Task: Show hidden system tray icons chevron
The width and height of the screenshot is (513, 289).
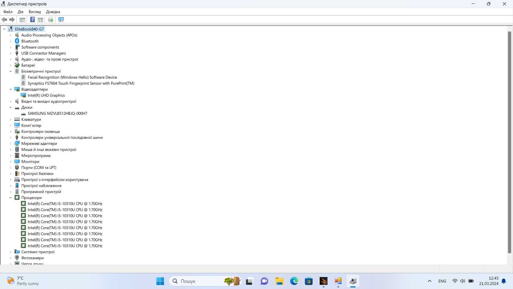Action: tap(430, 281)
